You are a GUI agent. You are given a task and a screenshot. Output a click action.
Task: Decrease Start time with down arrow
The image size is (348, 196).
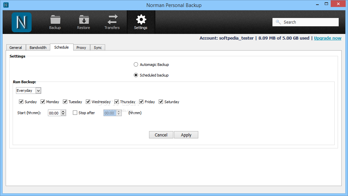(64, 114)
